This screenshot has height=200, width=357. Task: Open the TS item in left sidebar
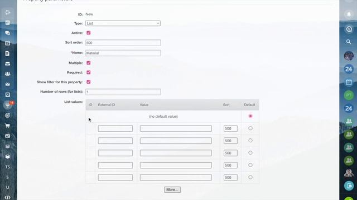click(x=7, y=167)
